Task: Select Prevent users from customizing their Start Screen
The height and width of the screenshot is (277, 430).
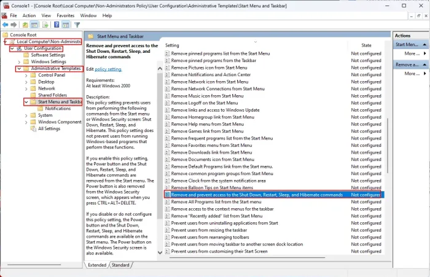Action: (x=219, y=251)
